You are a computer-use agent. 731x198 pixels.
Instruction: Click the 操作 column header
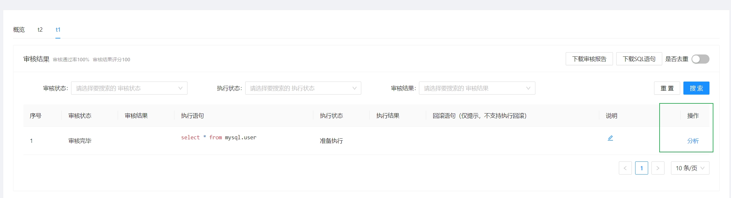pyautogui.click(x=693, y=115)
